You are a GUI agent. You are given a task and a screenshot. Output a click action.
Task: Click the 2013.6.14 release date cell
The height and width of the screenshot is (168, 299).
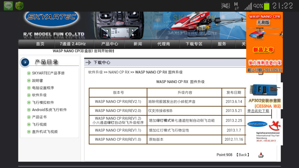pyautogui.click(x=234, y=102)
